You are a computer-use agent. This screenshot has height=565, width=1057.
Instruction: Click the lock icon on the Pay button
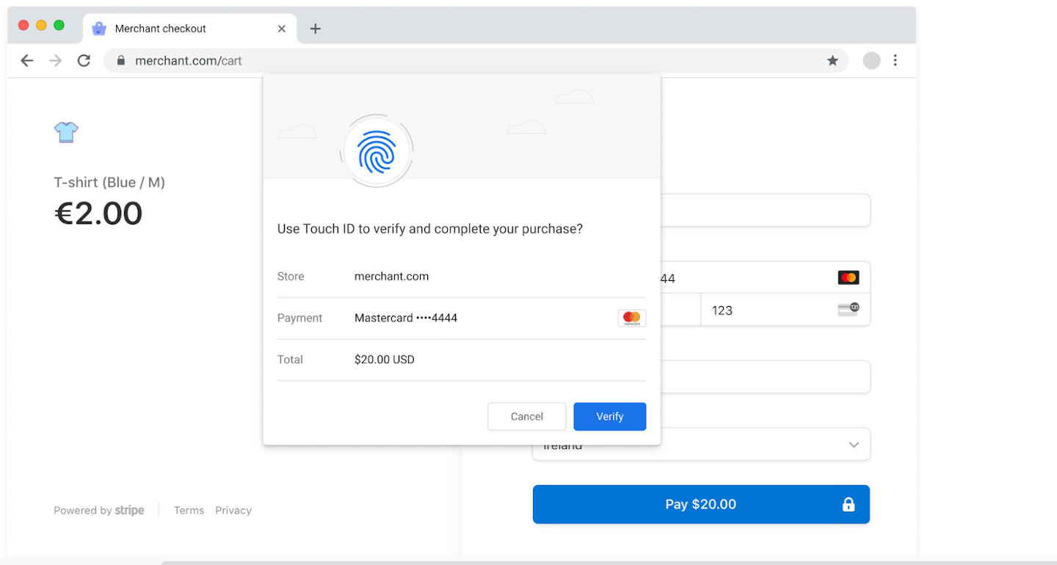[848, 504]
